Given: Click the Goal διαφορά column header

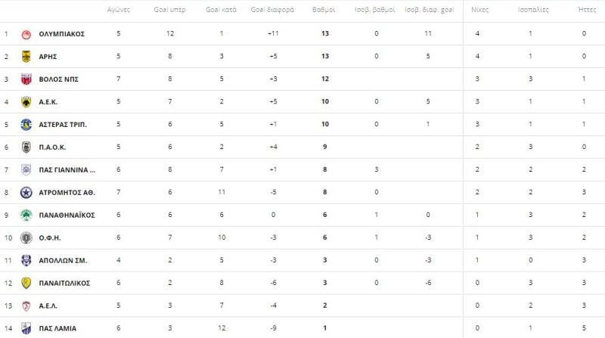Looking at the screenshot, I should [272, 10].
